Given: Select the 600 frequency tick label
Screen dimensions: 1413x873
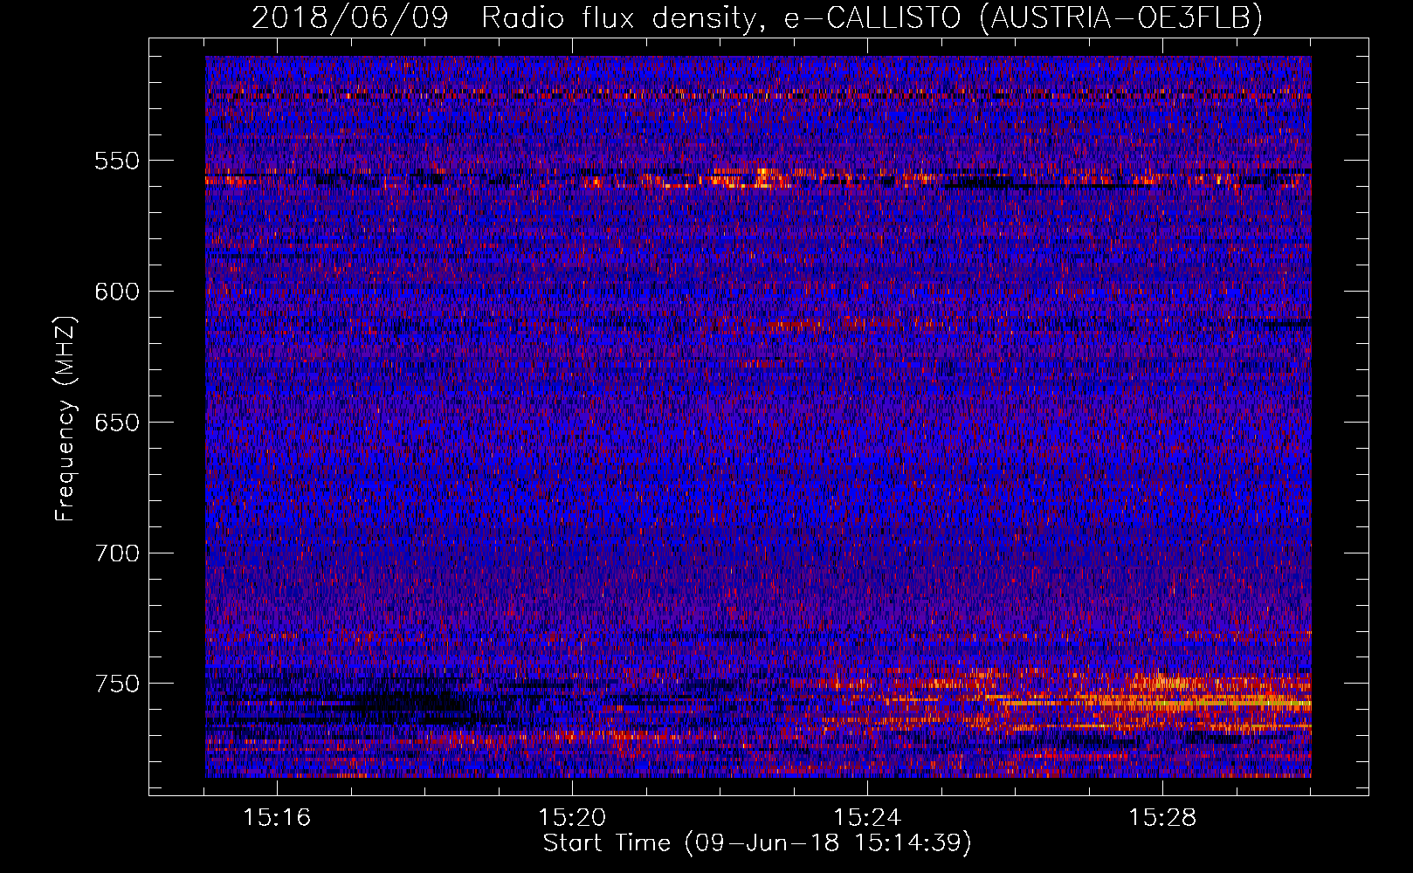Looking at the screenshot, I should pos(117,292).
